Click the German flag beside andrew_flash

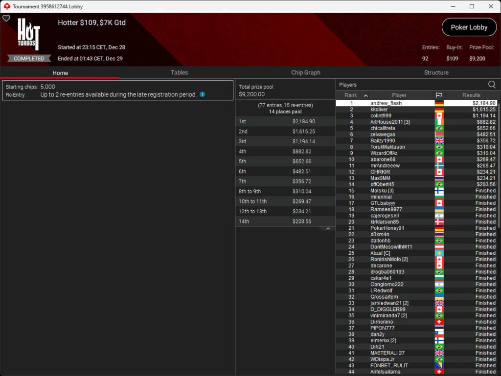click(x=439, y=103)
